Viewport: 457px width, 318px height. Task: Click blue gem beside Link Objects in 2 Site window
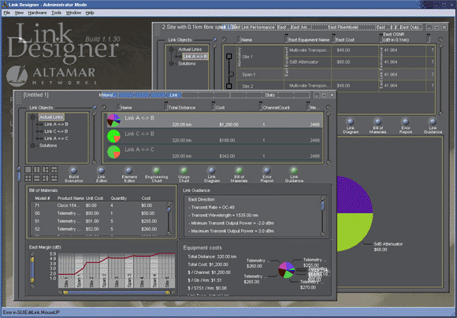215,39
